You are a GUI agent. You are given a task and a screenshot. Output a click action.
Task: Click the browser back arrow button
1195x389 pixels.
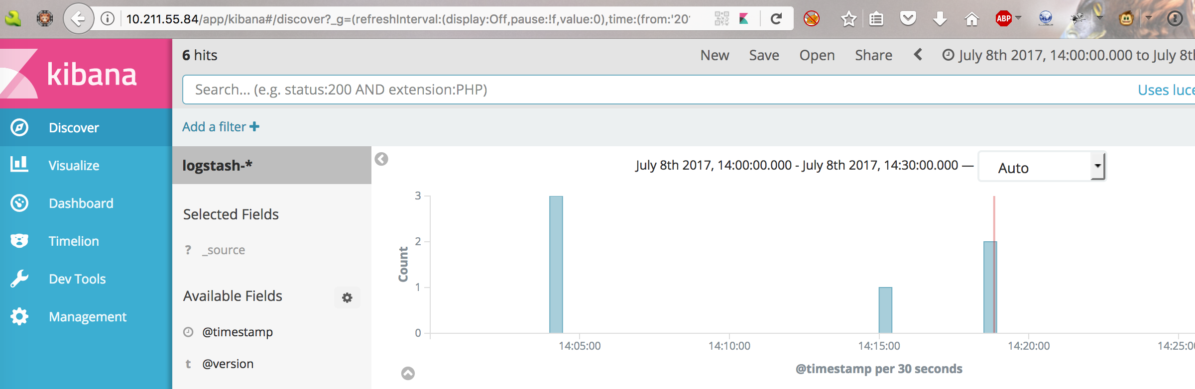click(78, 19)
